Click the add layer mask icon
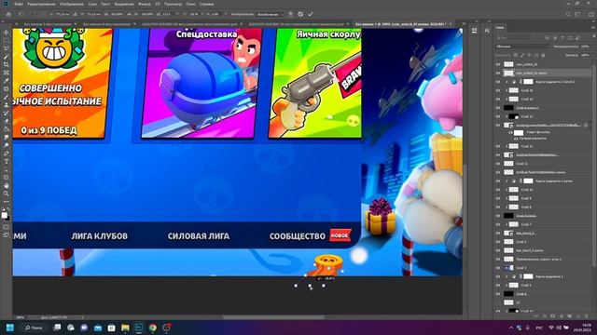 pyautogui.click(x=553, y=316)
